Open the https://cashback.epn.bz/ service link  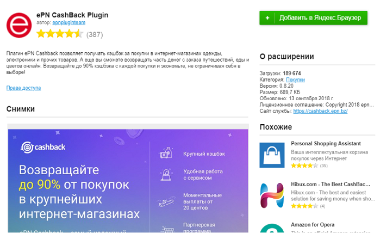(x=320, y=111)
